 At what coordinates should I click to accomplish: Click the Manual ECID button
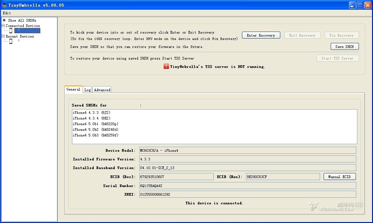[340, 177]
